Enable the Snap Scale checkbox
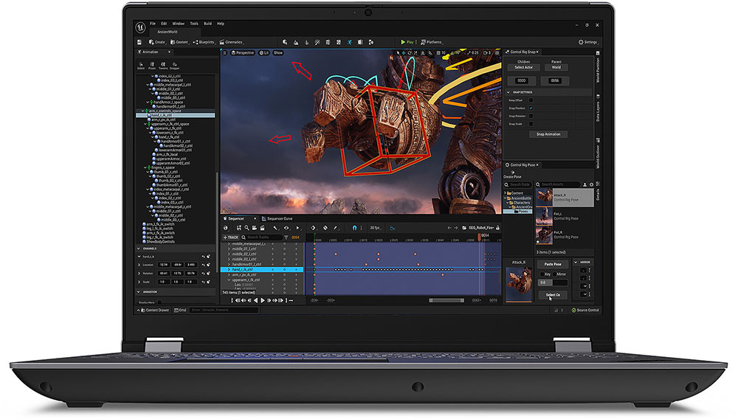738x419 pixels. (x=531, y=124)
